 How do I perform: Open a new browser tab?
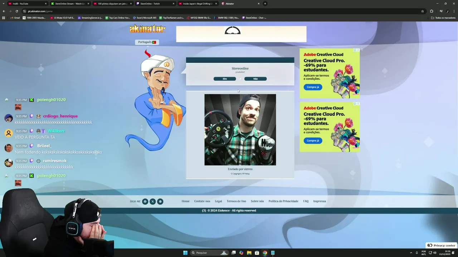tap(265, 4)
